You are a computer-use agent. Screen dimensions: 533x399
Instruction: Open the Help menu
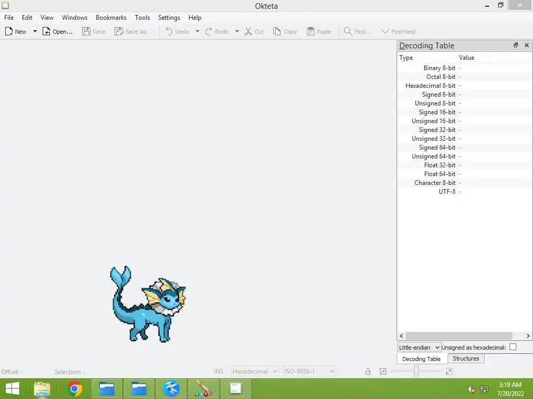click(x=195, y=18)
